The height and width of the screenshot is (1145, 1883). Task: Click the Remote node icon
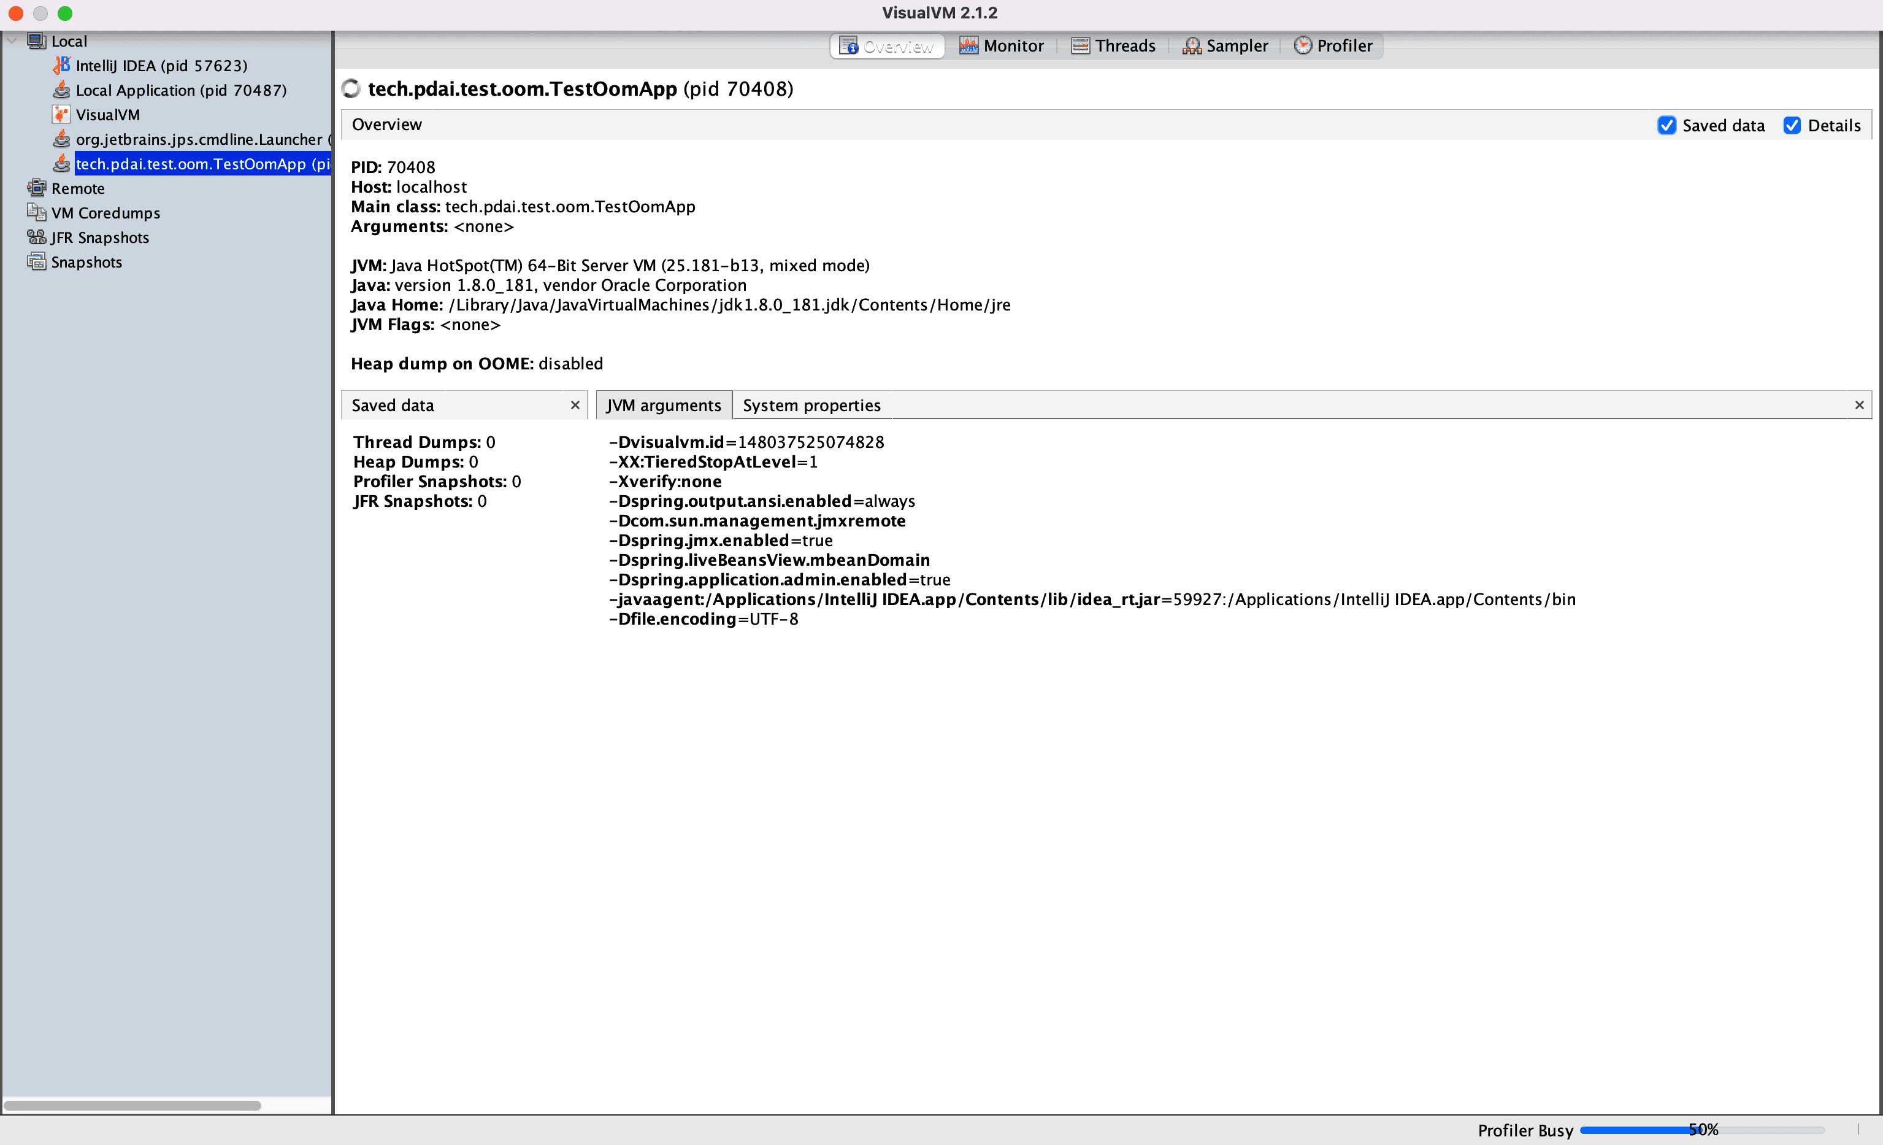pyautogui.click(x=36, y=188)
